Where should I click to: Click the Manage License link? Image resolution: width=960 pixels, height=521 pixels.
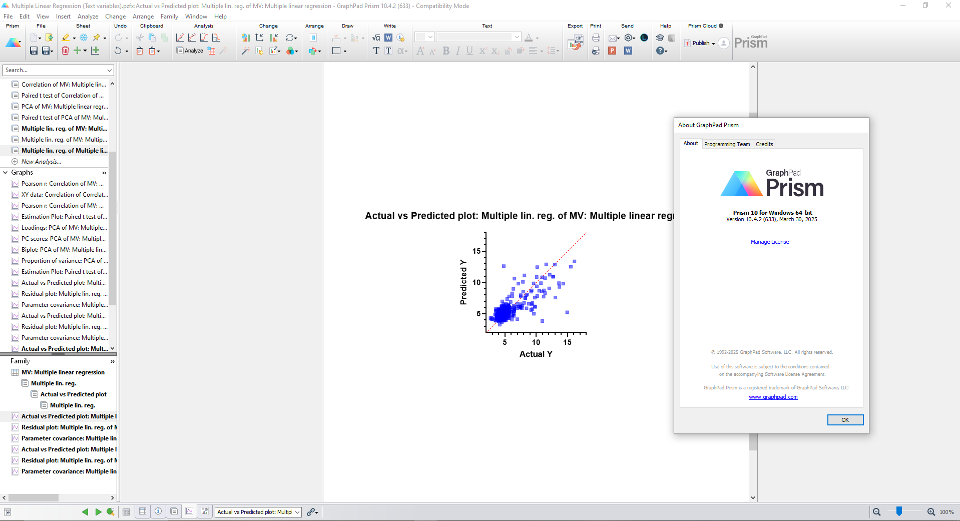coord(769,242)
